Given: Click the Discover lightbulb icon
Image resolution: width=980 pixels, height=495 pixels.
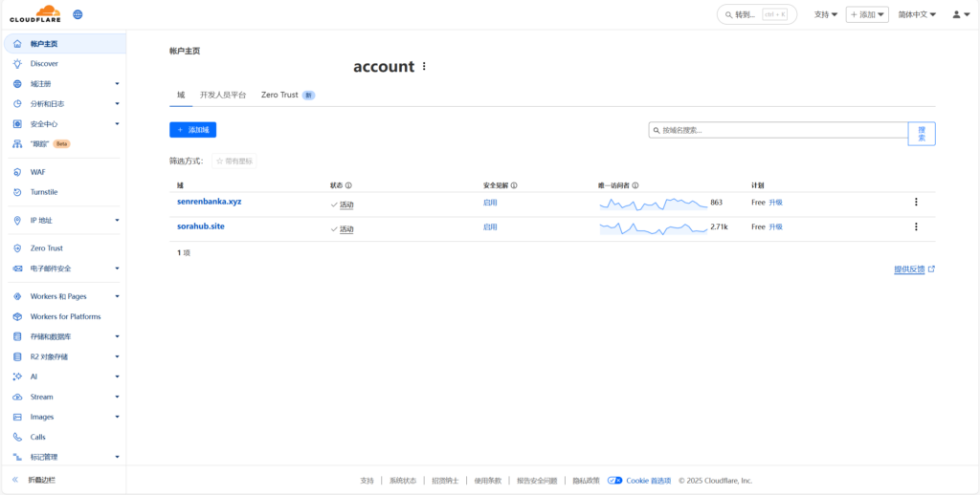Looking at the screenshot, I should tap(17, 64).
